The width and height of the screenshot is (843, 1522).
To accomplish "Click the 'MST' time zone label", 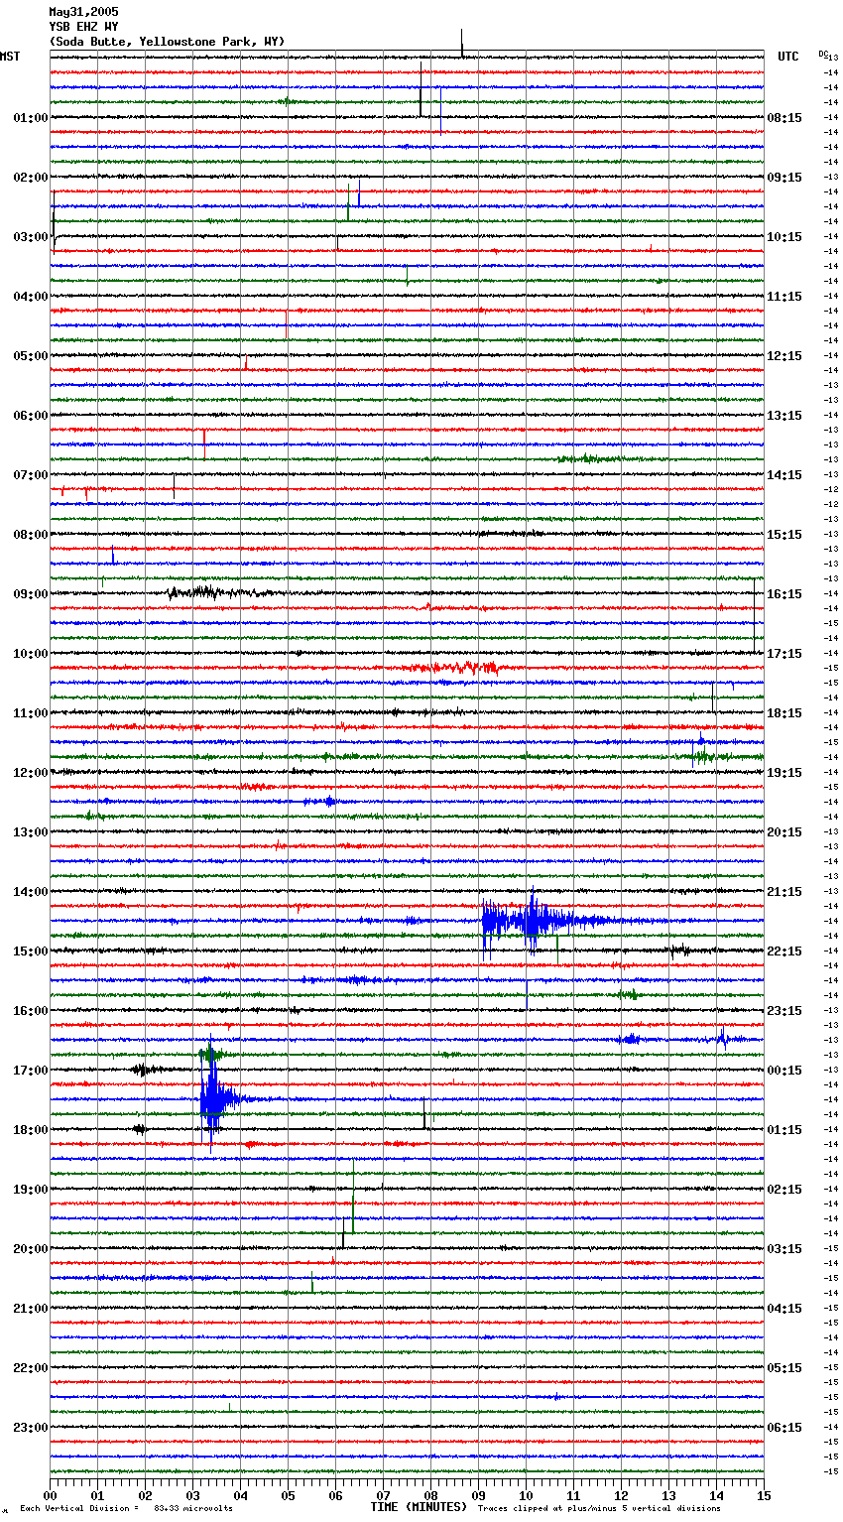I will (10, 57).
